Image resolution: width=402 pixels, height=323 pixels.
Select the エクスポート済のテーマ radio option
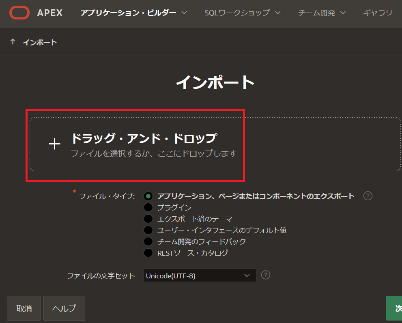click(148, 219)
